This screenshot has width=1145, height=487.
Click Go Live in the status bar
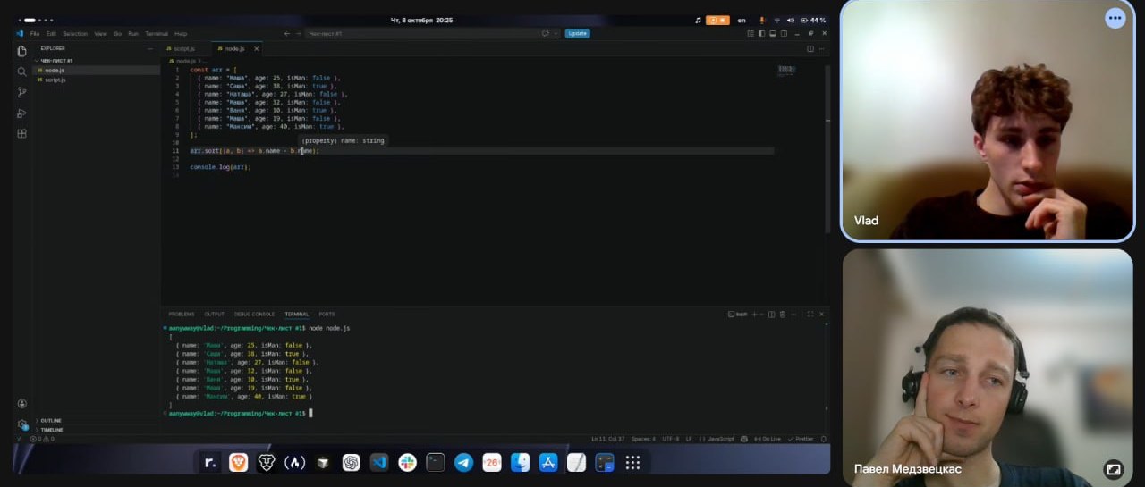point(768,439)
